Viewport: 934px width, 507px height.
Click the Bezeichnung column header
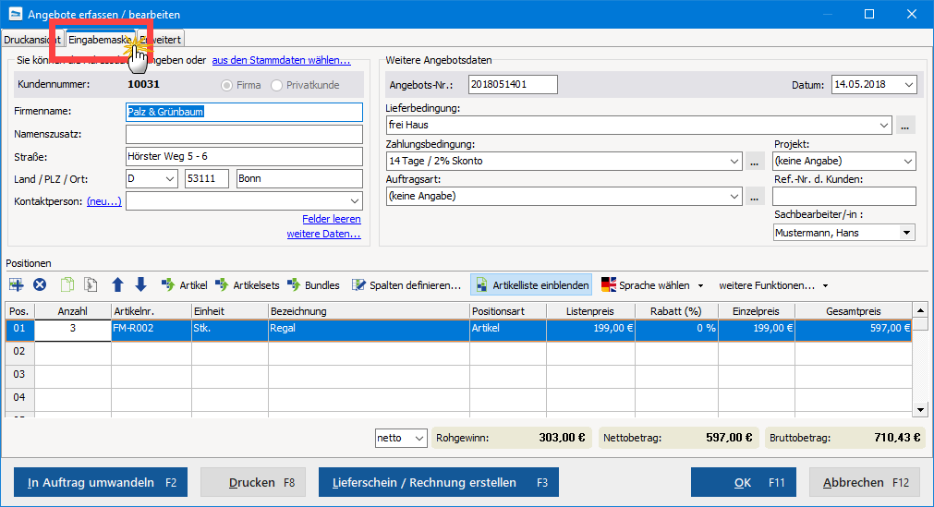tap(369, 311)
